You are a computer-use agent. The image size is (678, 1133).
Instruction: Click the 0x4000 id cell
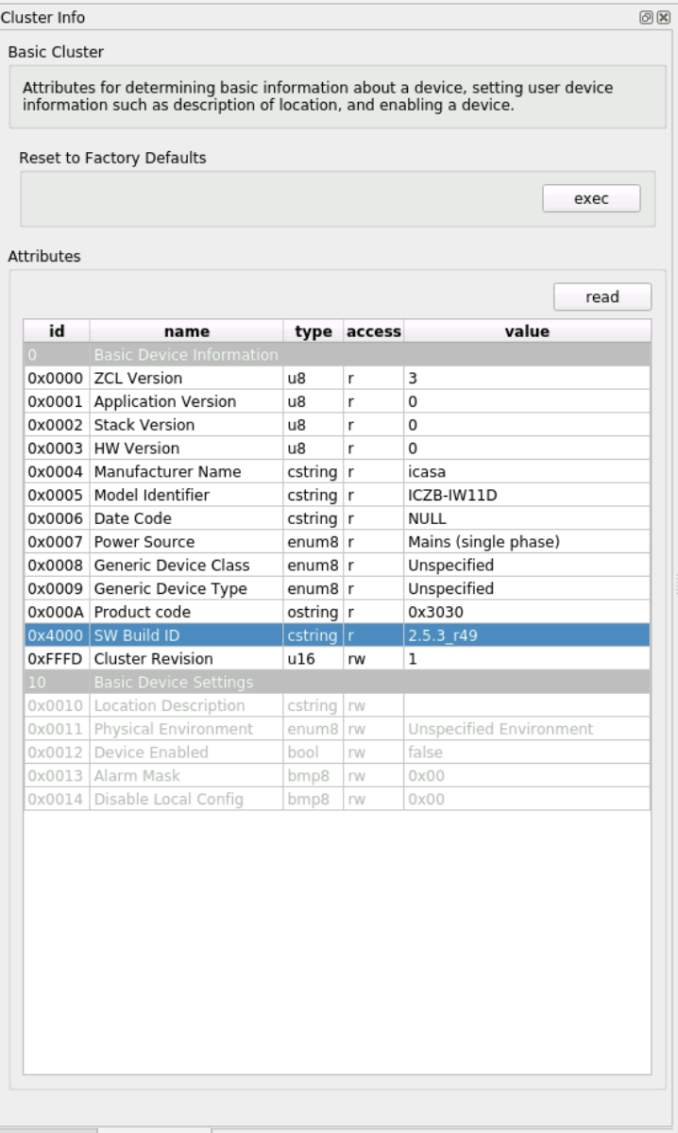pos(57,635)
